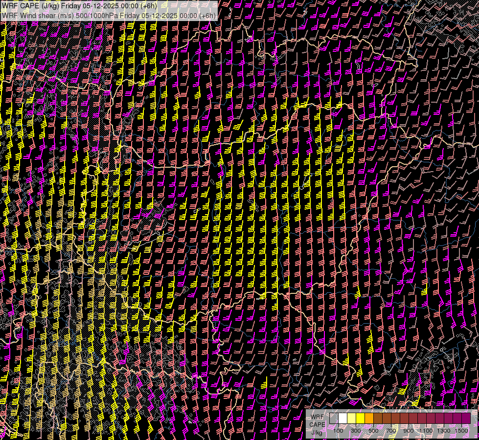Click the 300 tick label on the legend
The height and width of the screenshot is (440, 479).
click(x=356, y=431)
